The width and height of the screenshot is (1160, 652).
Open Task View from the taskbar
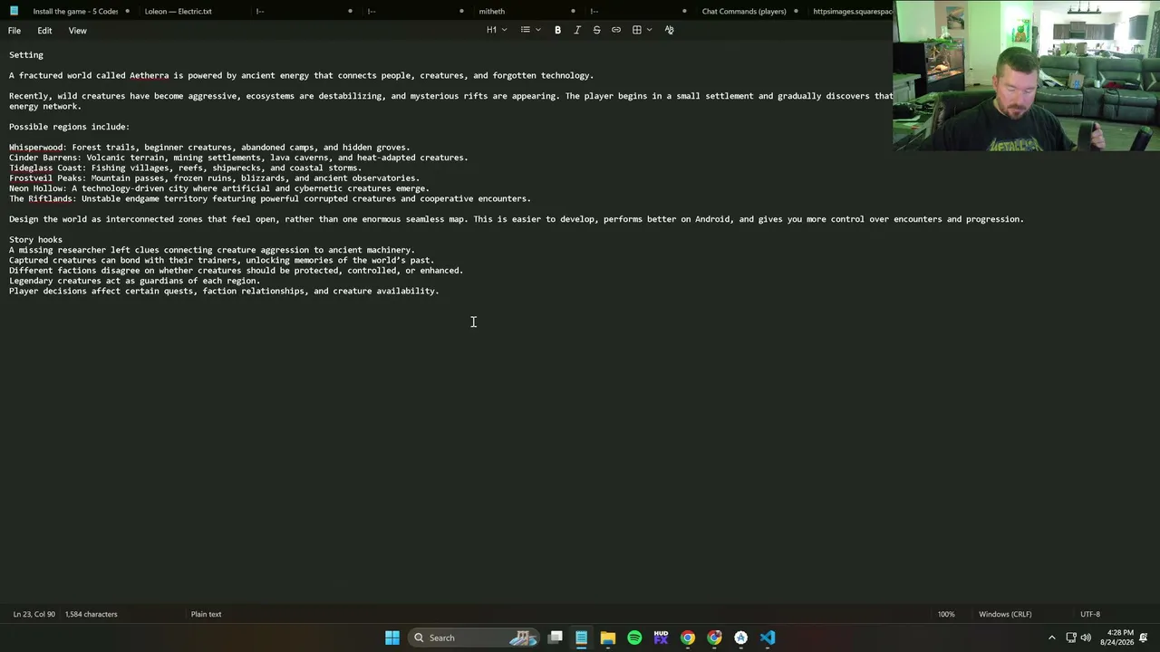[555, 638]
